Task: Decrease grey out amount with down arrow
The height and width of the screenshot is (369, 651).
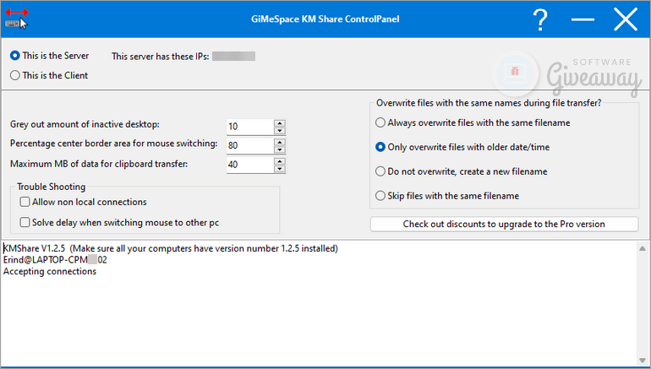Action: click(280, 130)
